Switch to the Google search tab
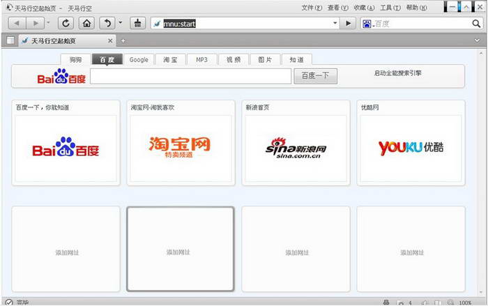Image resolution: width=488 pixels, height=306 pixels. click(x=139, y=59)
